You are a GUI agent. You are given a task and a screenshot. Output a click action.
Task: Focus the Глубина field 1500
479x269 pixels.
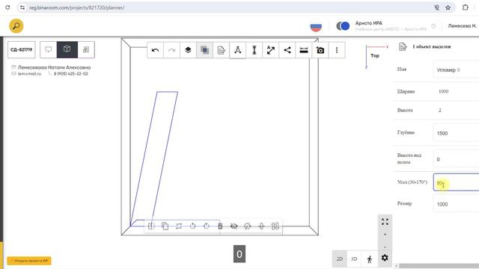coord(457,133)
